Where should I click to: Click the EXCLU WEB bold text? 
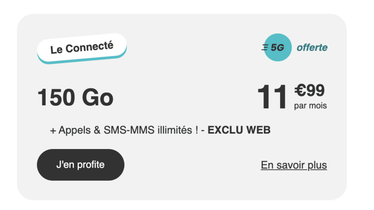coord(239,130)
